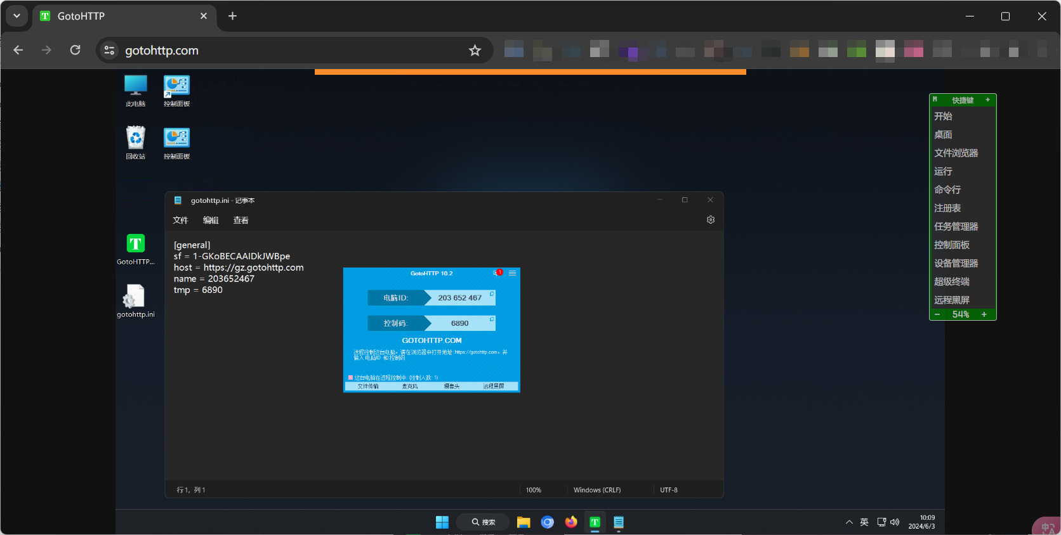Click 远程黑屏 in GotoHTTP bottom bar

point(494,386)
